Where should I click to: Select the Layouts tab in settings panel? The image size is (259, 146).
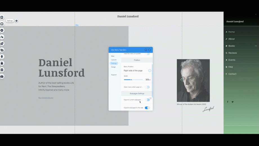(x=114, y=60)
